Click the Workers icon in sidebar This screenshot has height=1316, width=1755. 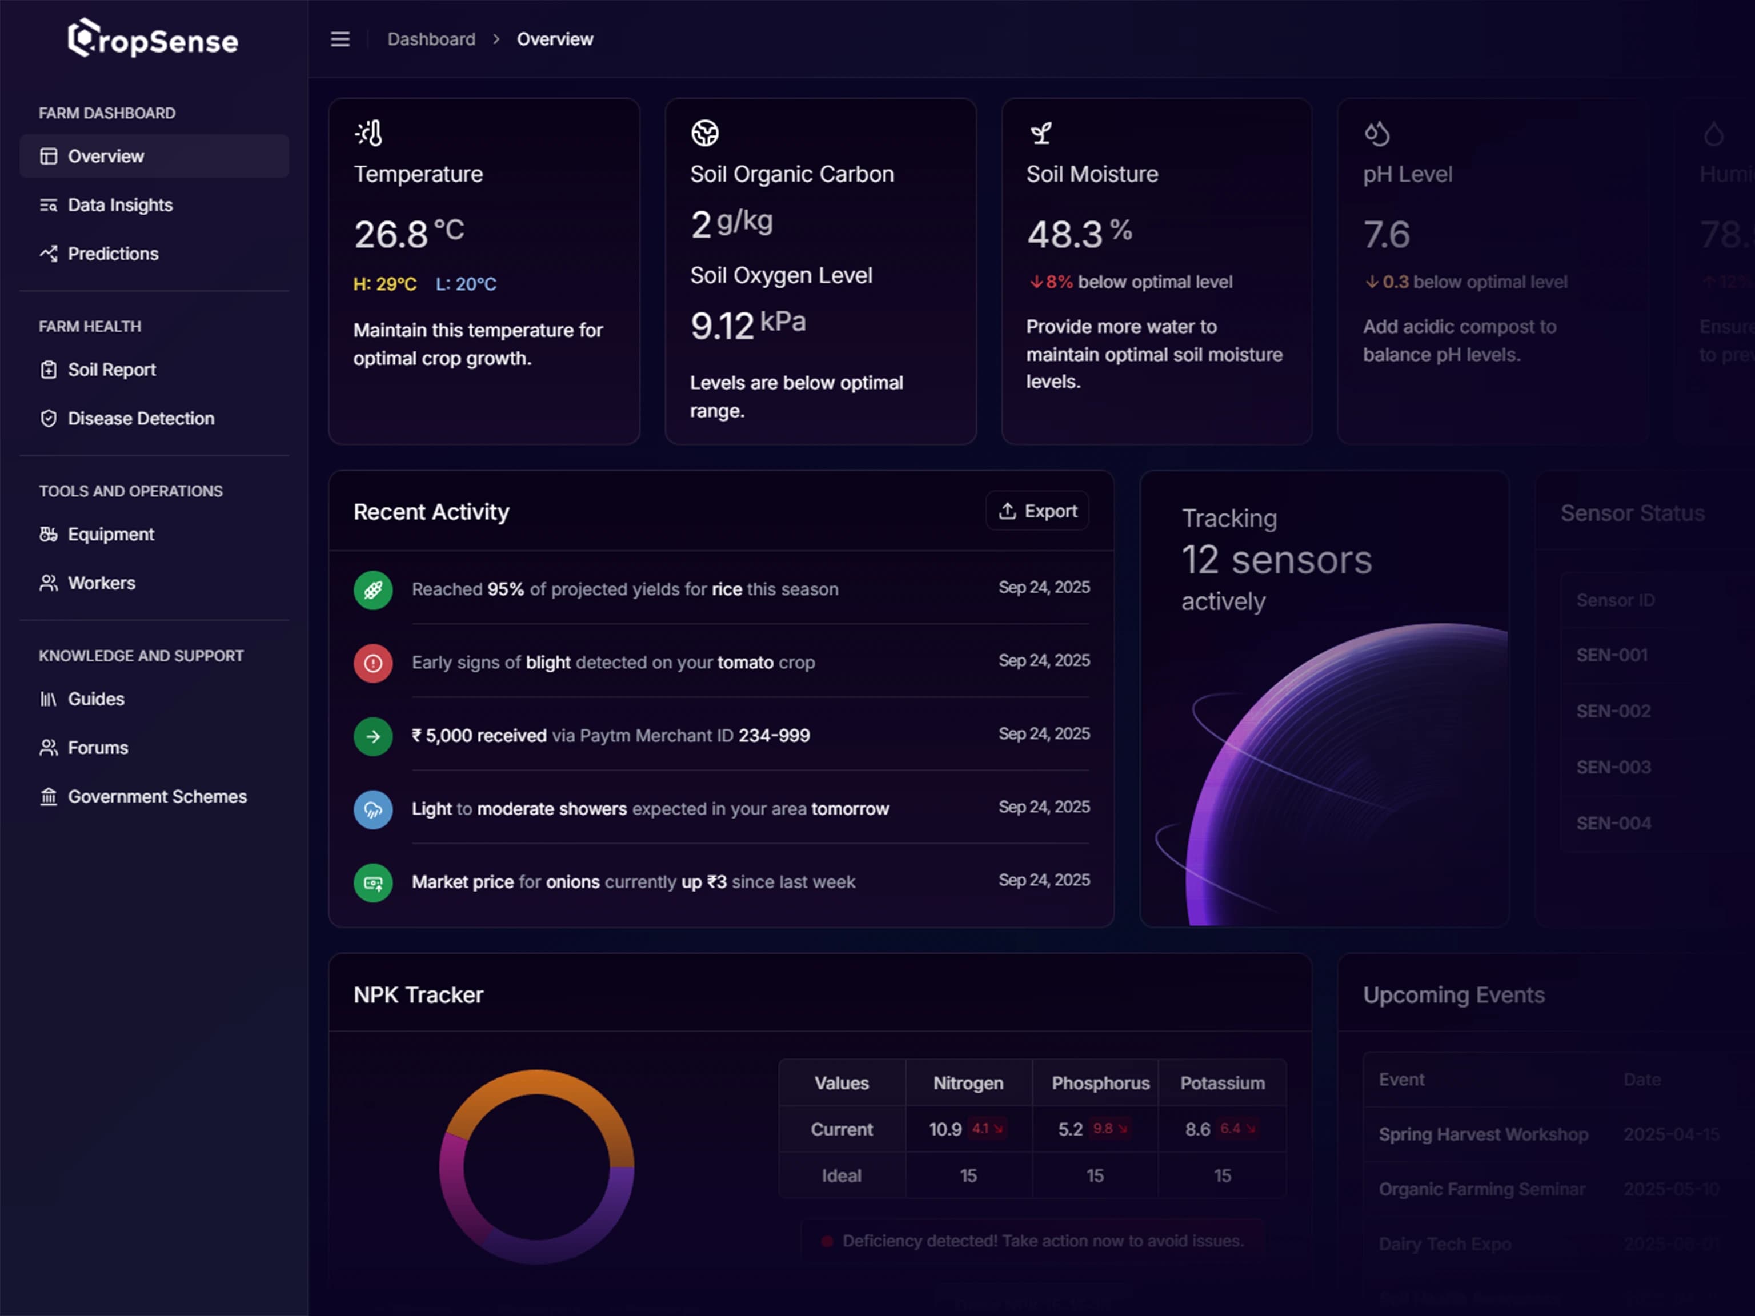49,583
